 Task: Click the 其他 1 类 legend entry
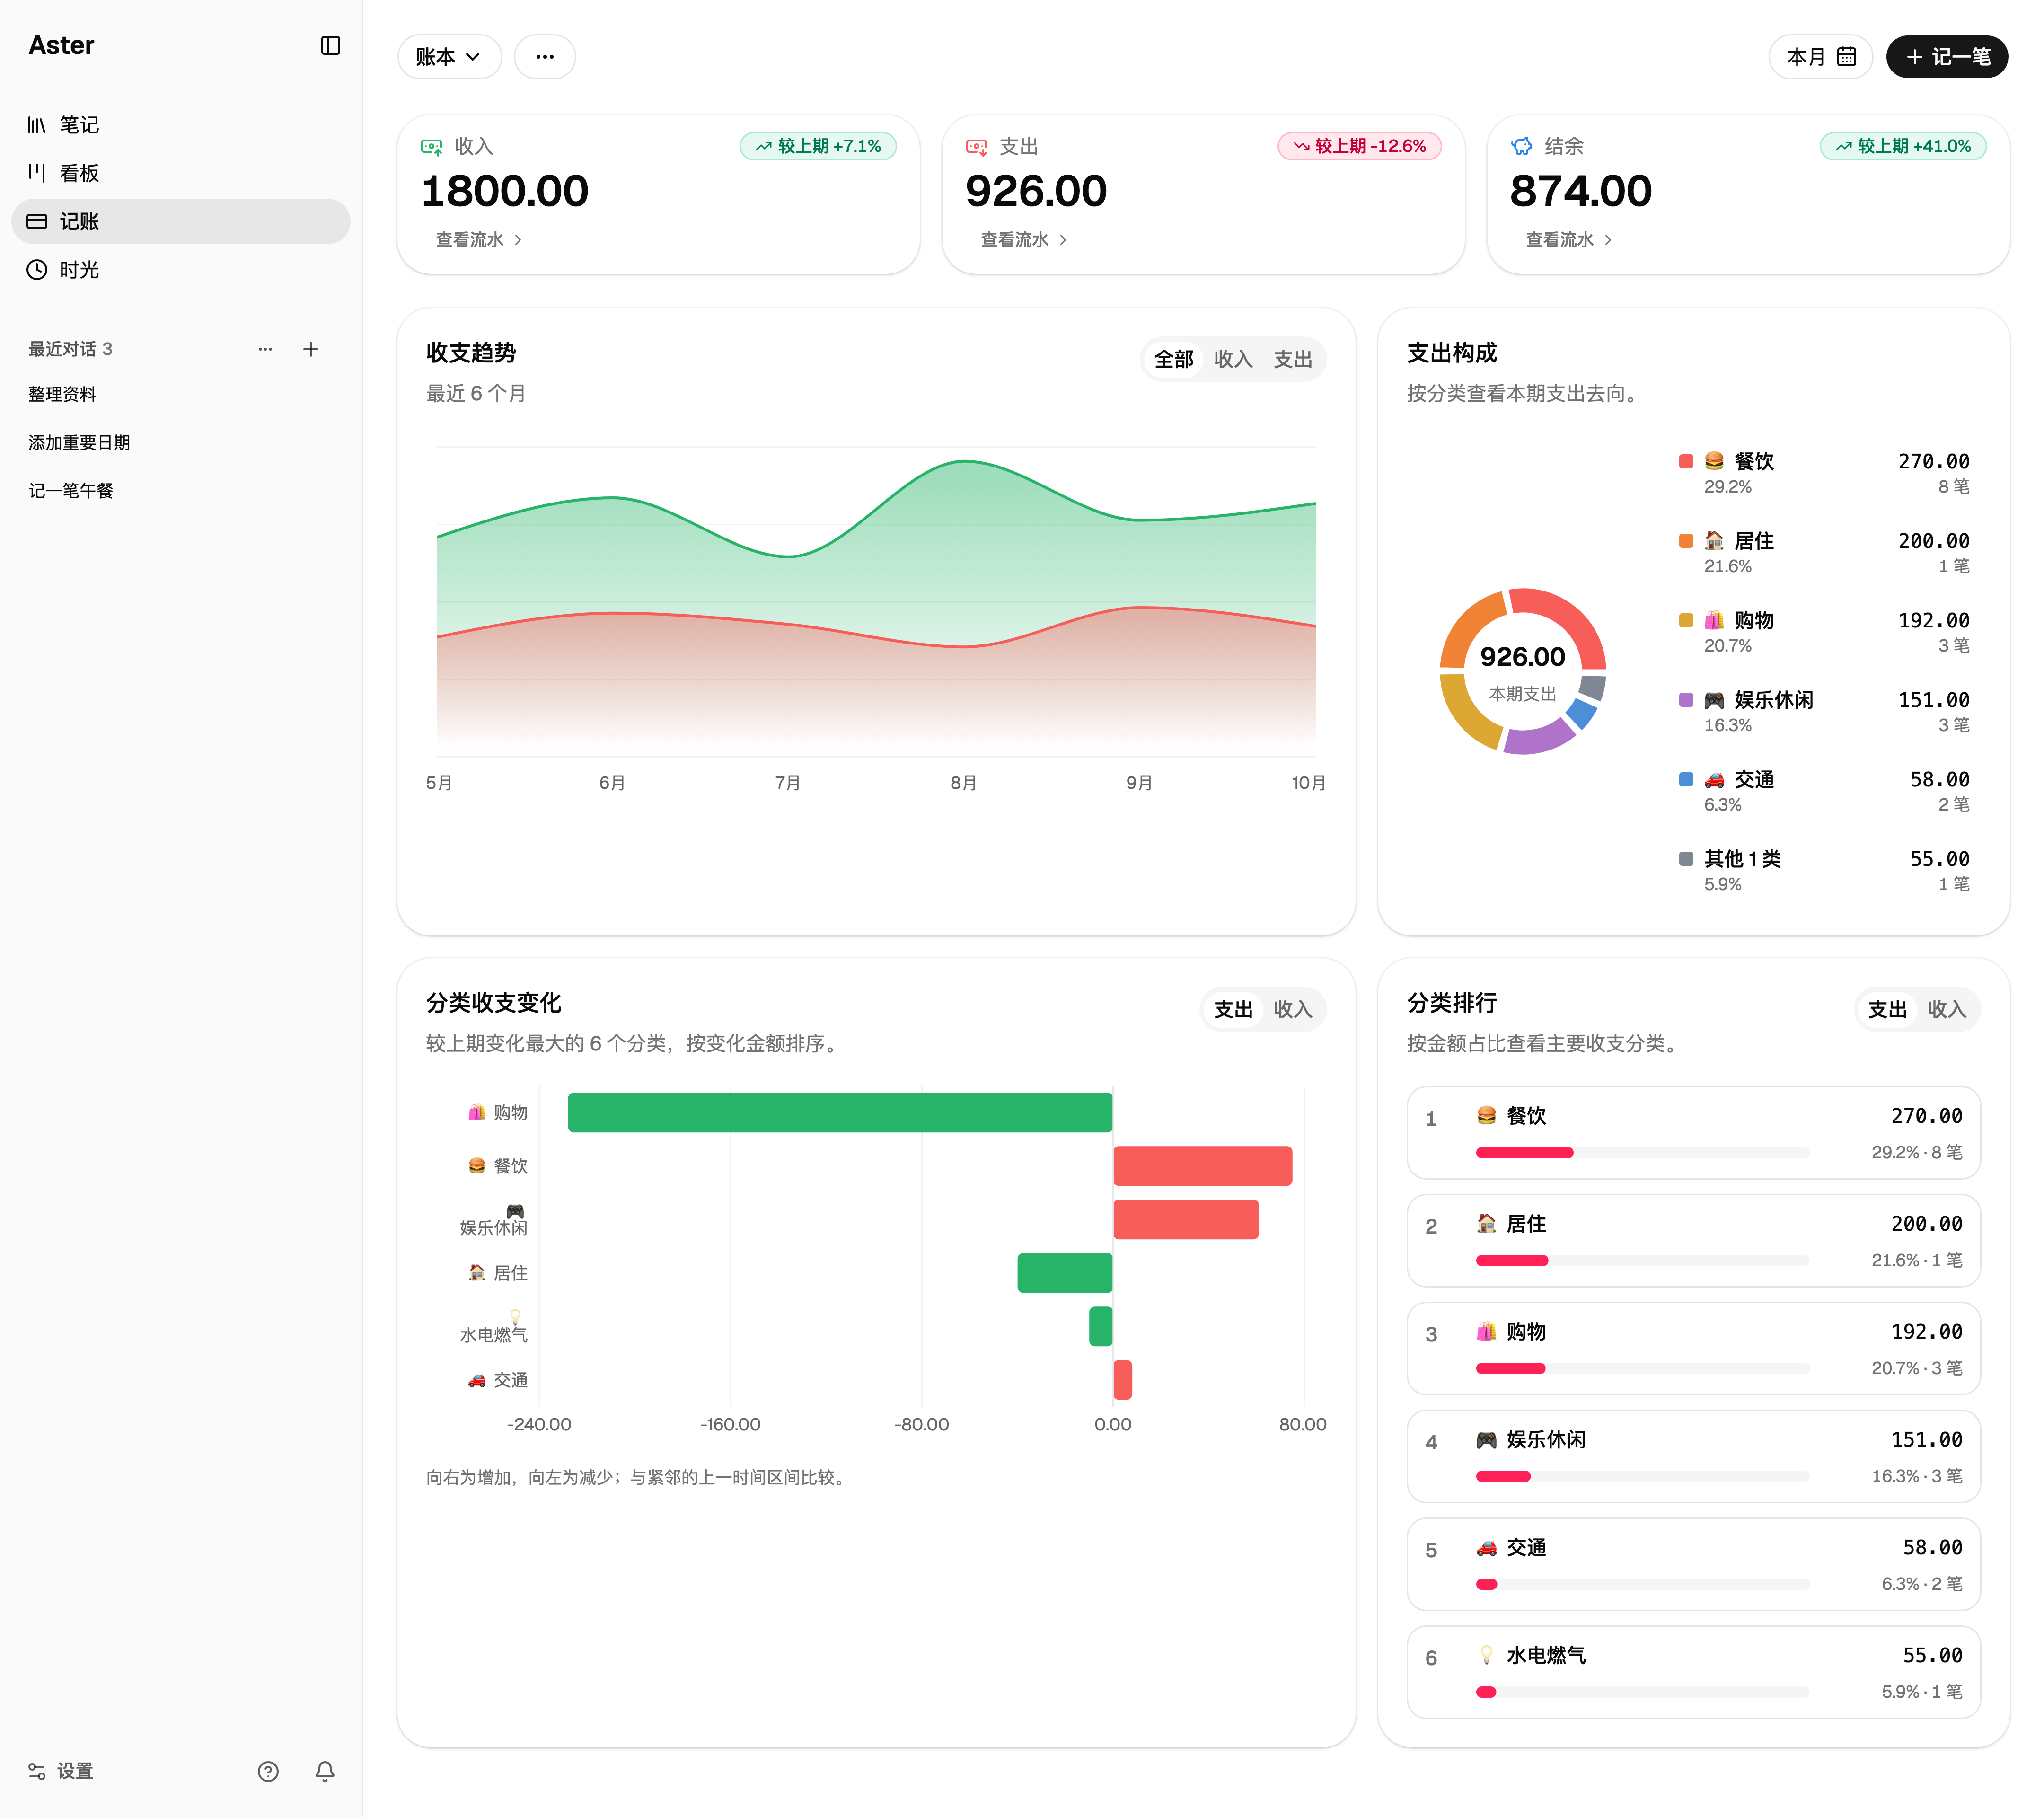coord(1824,870)
